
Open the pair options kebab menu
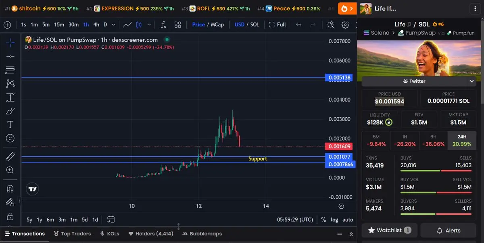475,8
